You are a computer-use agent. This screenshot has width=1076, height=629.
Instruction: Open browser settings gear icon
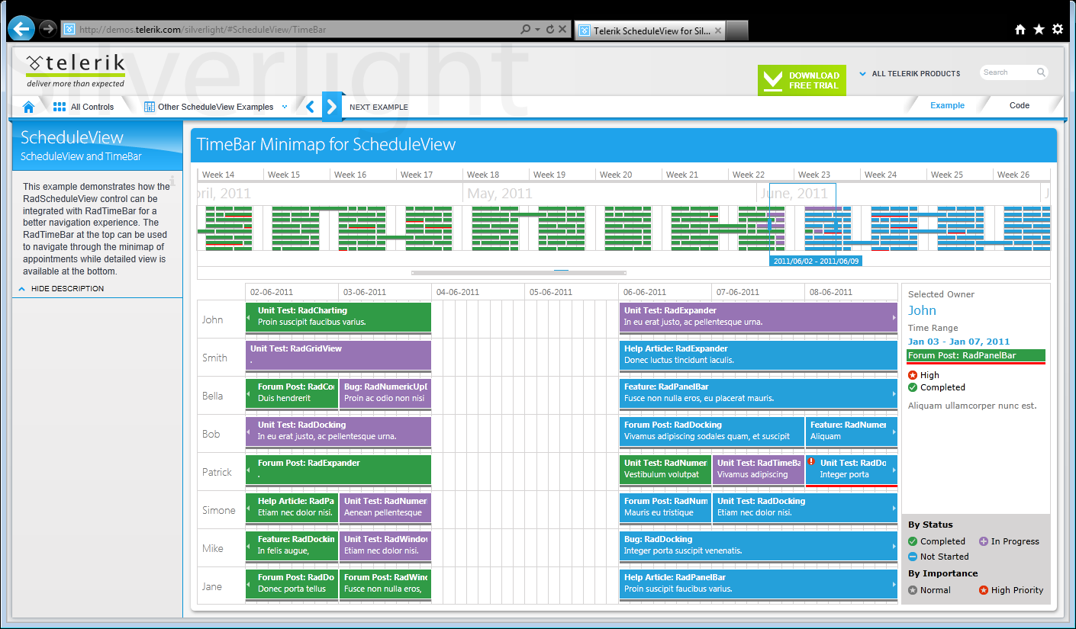coord(1058,29)
